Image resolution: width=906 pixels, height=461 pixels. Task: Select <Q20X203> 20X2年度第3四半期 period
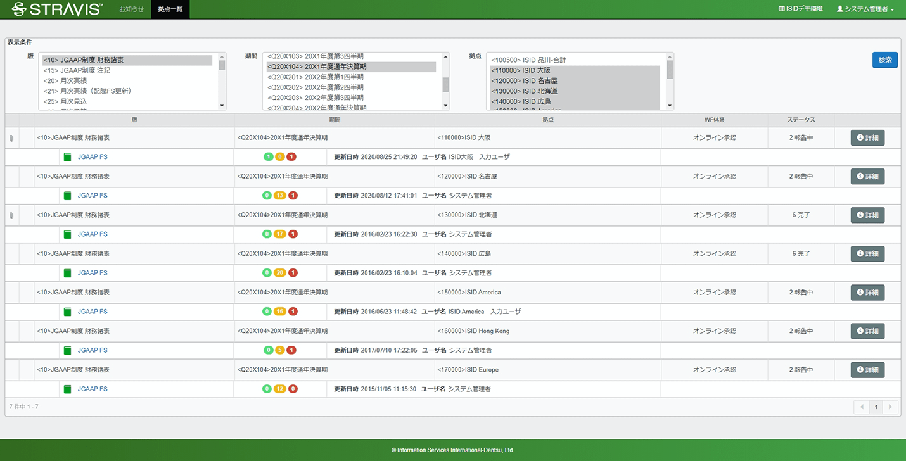(351, 98)
